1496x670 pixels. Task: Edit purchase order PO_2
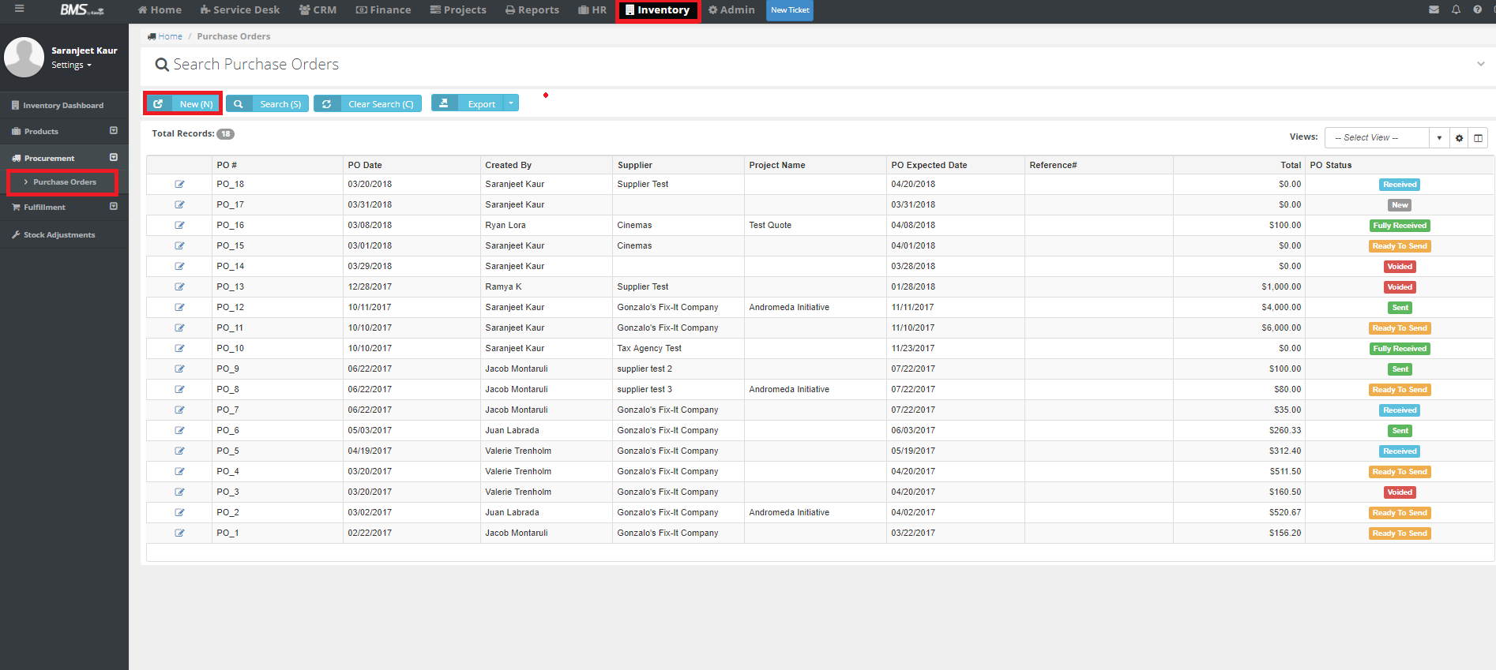[x=179, y=512]
